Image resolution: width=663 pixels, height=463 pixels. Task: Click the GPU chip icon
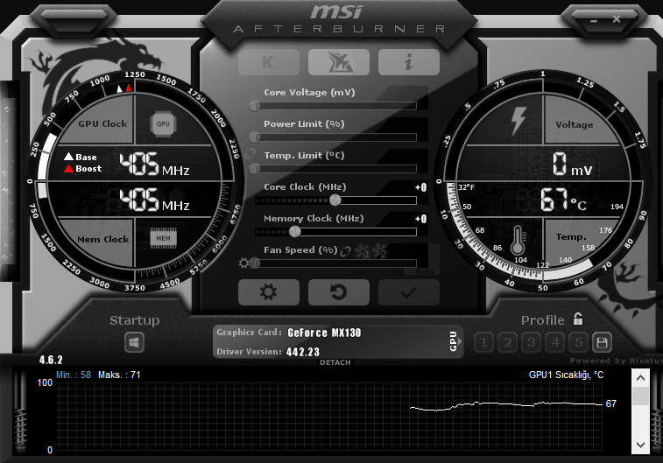[x=163, y=123]
